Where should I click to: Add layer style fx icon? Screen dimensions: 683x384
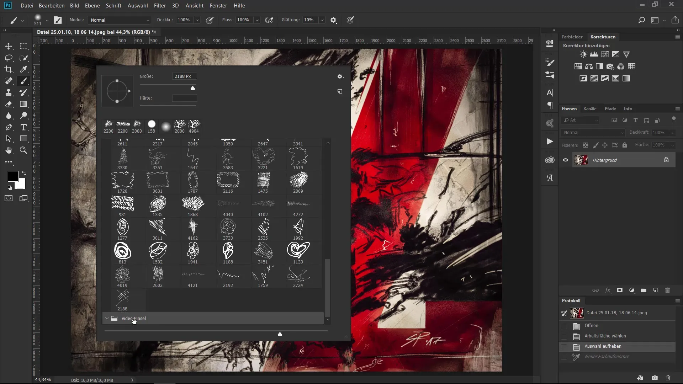[608, 290]
